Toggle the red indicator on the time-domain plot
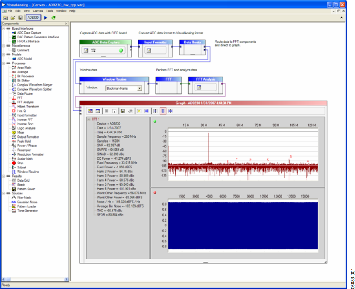This screenshot has height=289, width=355. [x=155, y=192]
